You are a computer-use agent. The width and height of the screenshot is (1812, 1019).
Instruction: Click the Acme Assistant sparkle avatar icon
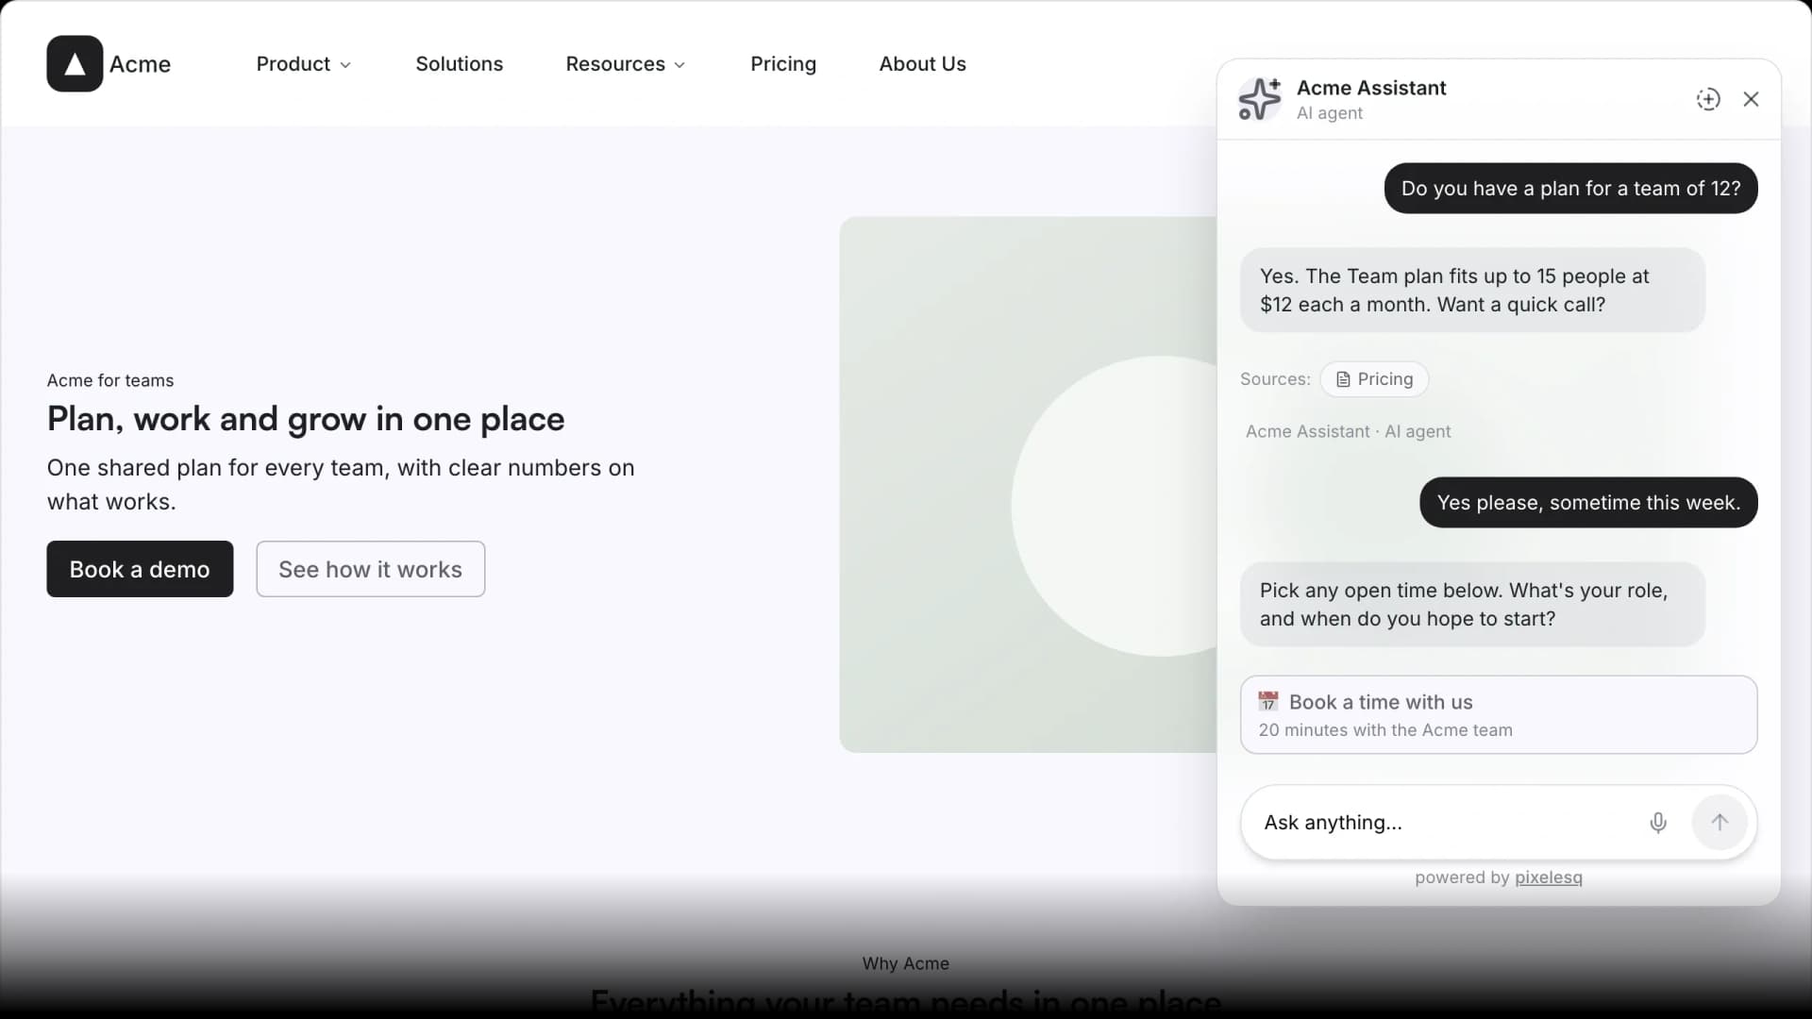pos(1260,99)
